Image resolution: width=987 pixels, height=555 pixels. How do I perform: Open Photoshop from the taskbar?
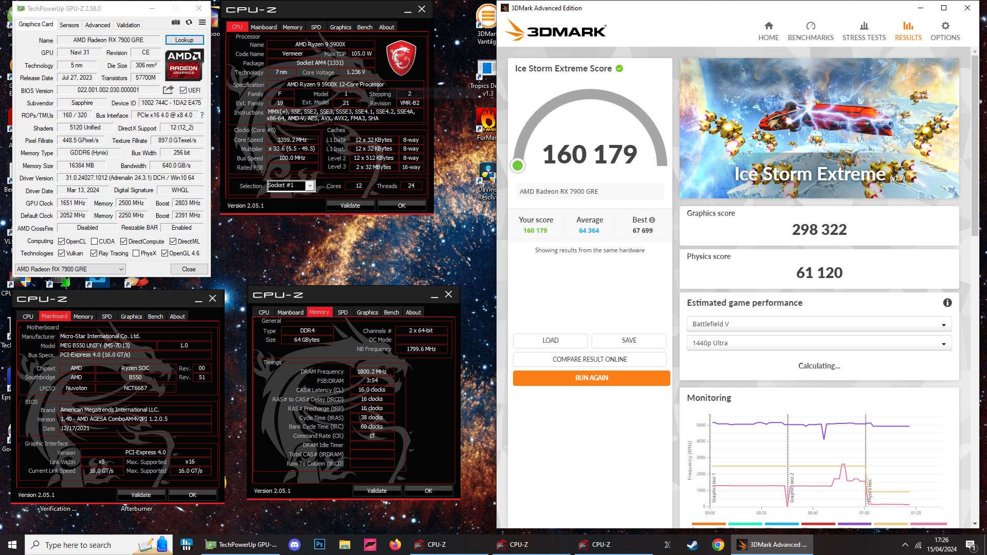click(319, 545)
